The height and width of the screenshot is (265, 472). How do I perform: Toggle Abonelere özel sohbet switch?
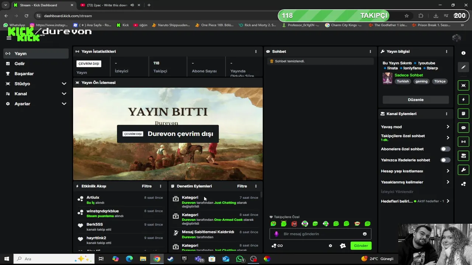445,149
